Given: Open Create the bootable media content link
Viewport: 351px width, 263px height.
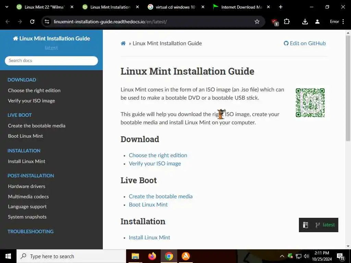Looking at the screenshot, I should pyautogui.click(x=160, y=196).
